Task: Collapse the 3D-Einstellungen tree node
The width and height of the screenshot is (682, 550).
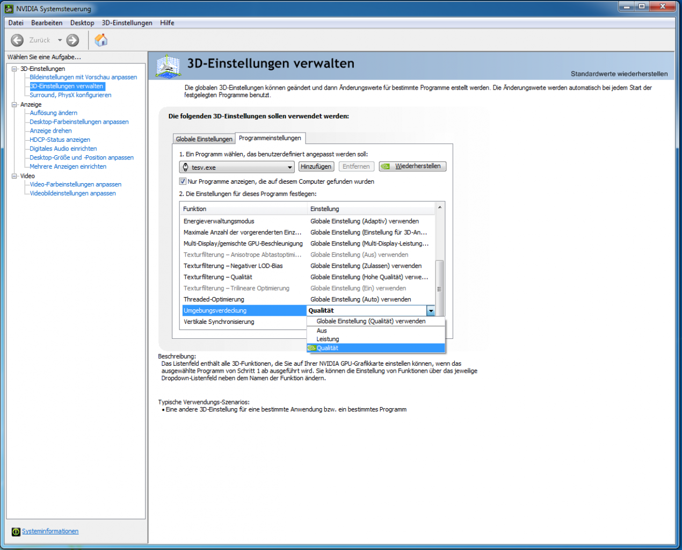Action: pyautogui.click(x=14, y=69)
